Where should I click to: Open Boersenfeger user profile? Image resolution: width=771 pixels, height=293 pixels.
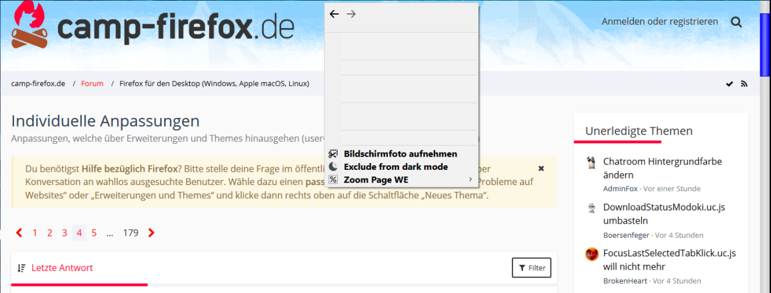coord(626,235)
